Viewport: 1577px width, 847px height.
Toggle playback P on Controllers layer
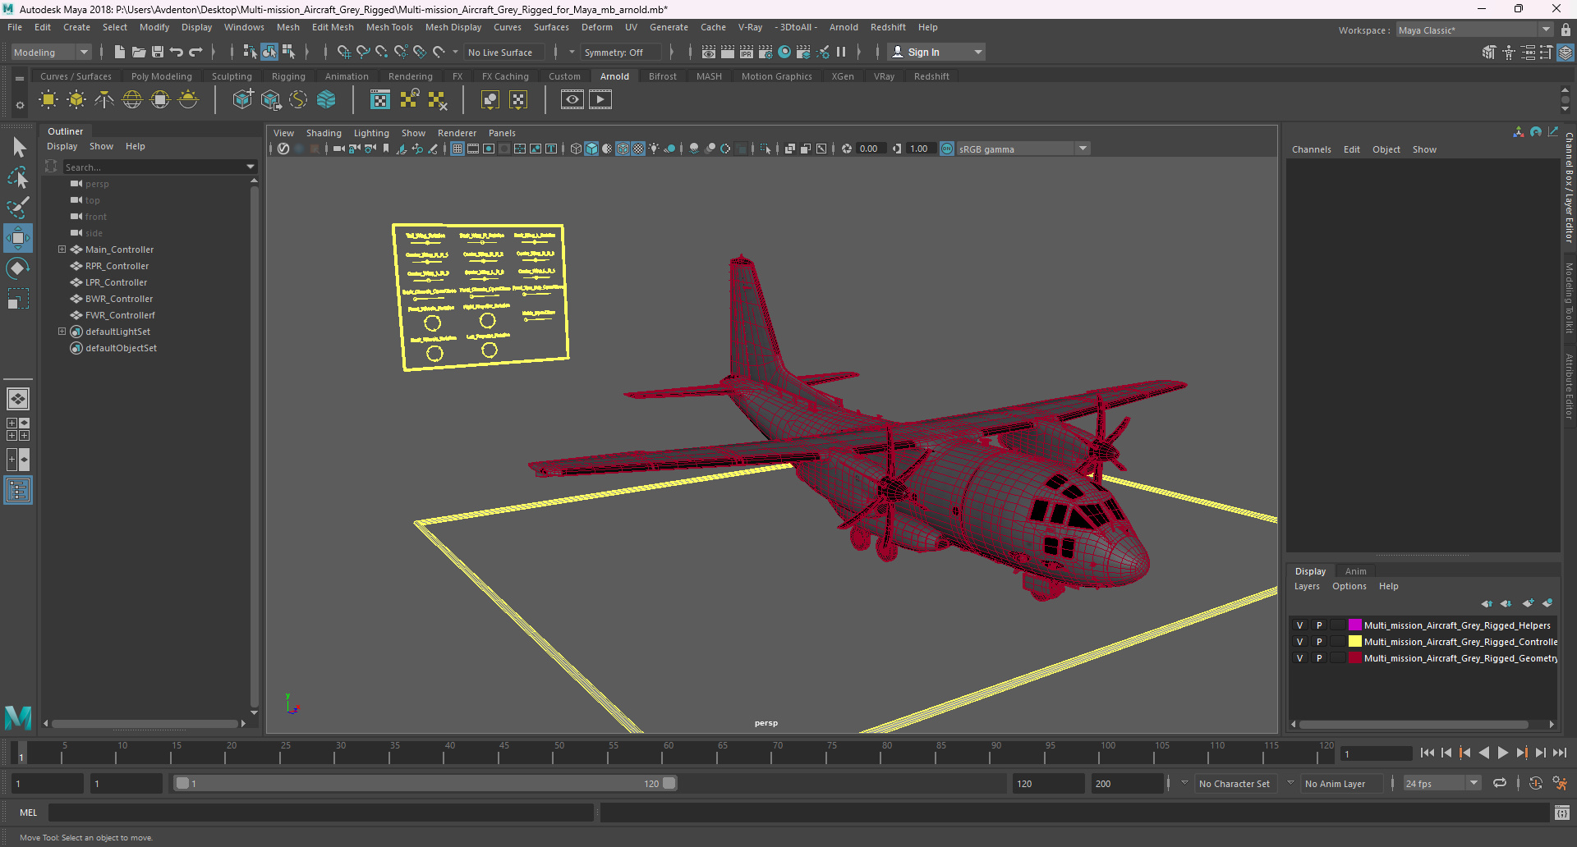coord(1319,642)
